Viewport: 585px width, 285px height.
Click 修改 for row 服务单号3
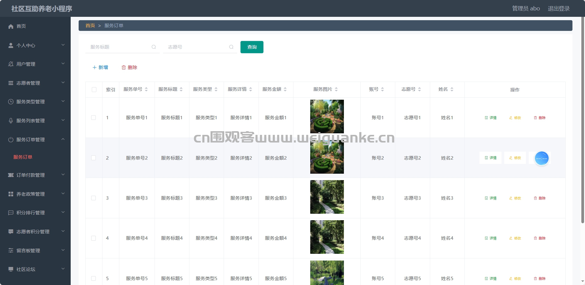click(x=515, y=198)
